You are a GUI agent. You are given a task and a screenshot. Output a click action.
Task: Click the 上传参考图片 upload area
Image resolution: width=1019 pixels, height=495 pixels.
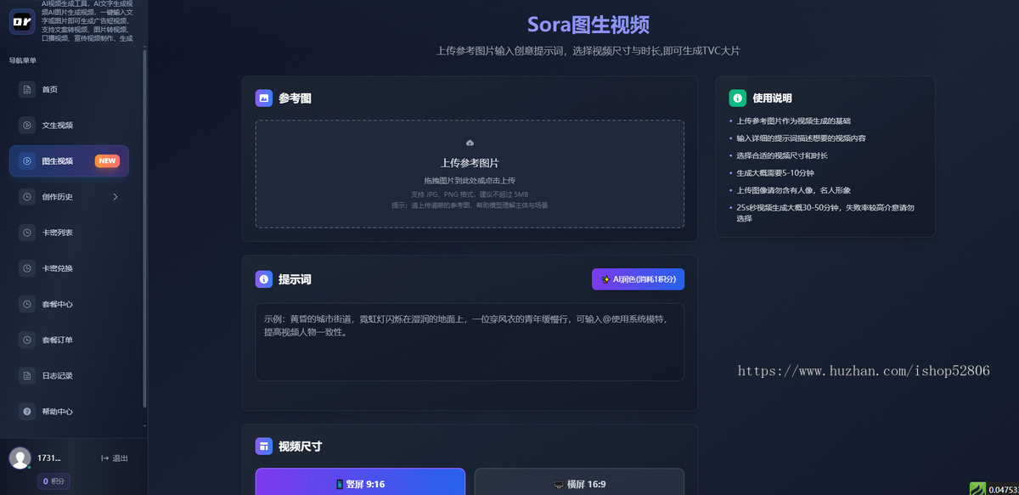pyautogui.click(x=470, y=174)
